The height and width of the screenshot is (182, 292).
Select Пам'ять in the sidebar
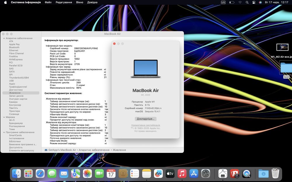[13, 108]
